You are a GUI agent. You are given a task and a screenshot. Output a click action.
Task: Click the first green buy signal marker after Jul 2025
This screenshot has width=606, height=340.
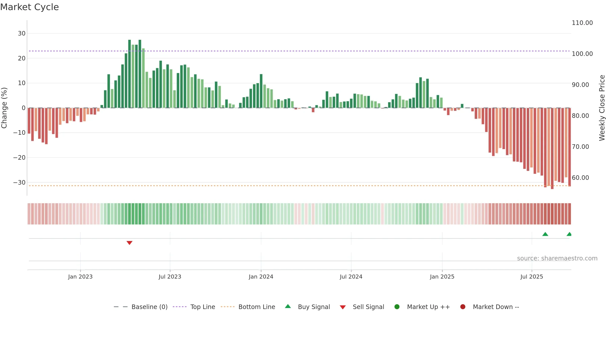[545, 234]
